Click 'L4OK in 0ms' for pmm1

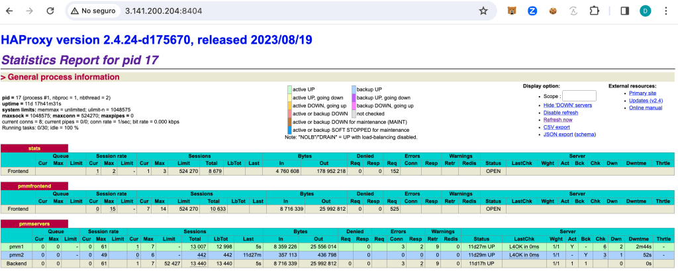524,246
